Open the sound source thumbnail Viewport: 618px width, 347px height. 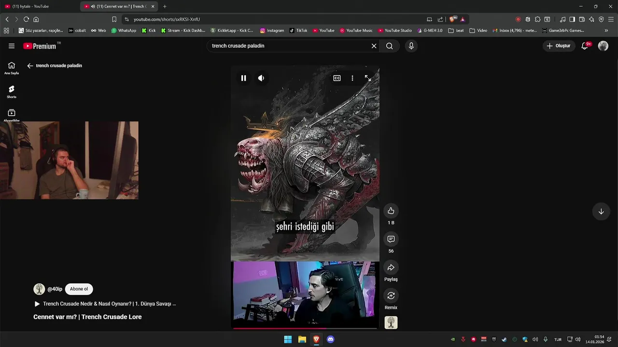[x=391, y=322]
